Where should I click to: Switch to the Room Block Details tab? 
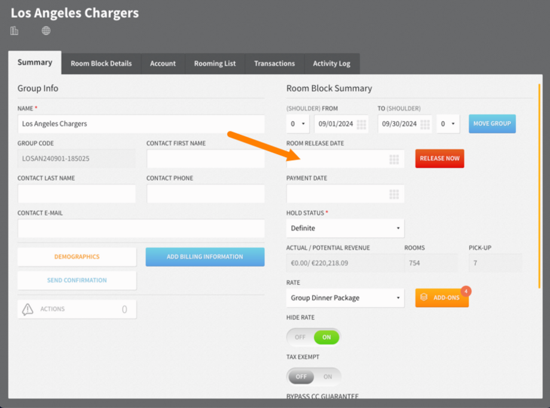pos(102,64)
